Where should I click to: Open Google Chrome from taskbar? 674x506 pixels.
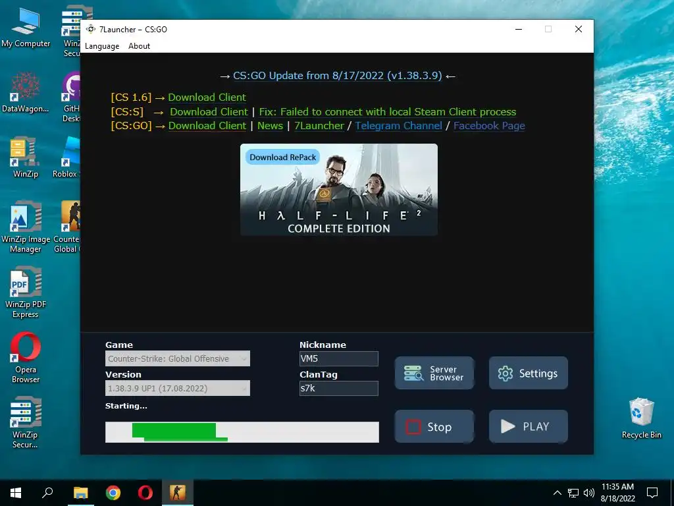click(x=113, y=493)
